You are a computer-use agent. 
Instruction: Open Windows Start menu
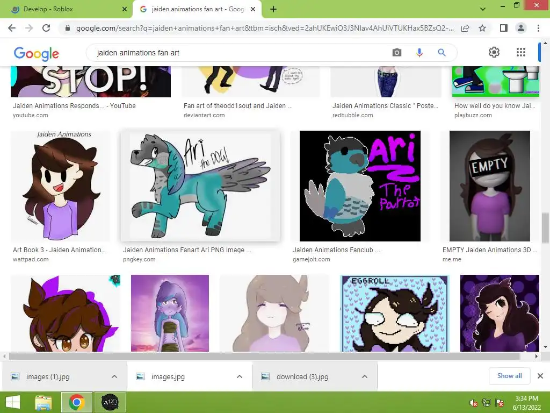pos(13,402)
